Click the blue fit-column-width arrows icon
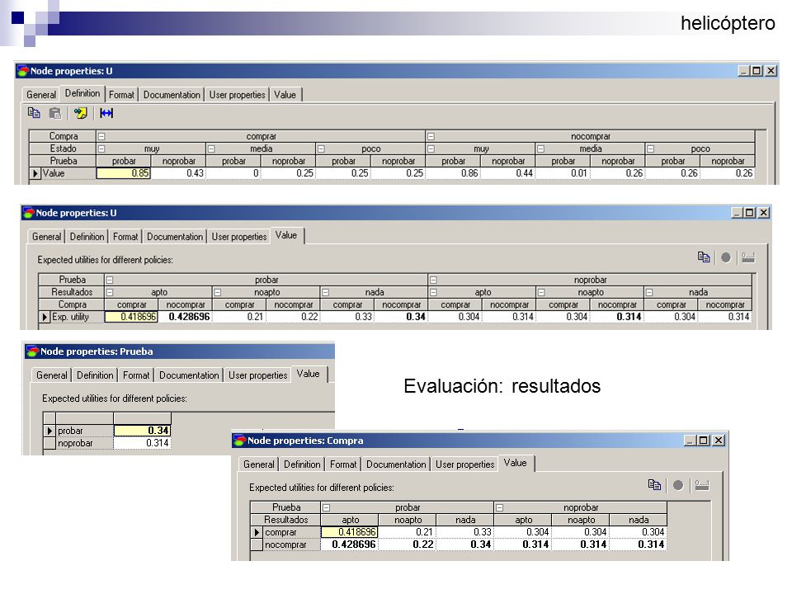Image resolution: width=792 pixels, height=594 pixels. pos(106,113)
